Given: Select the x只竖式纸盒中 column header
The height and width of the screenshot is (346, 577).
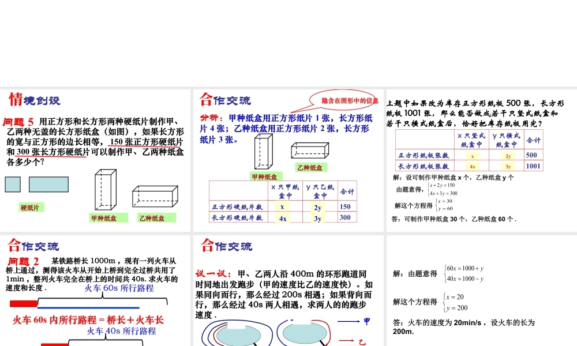Looking at the screenshot, I should pos(473,138).
